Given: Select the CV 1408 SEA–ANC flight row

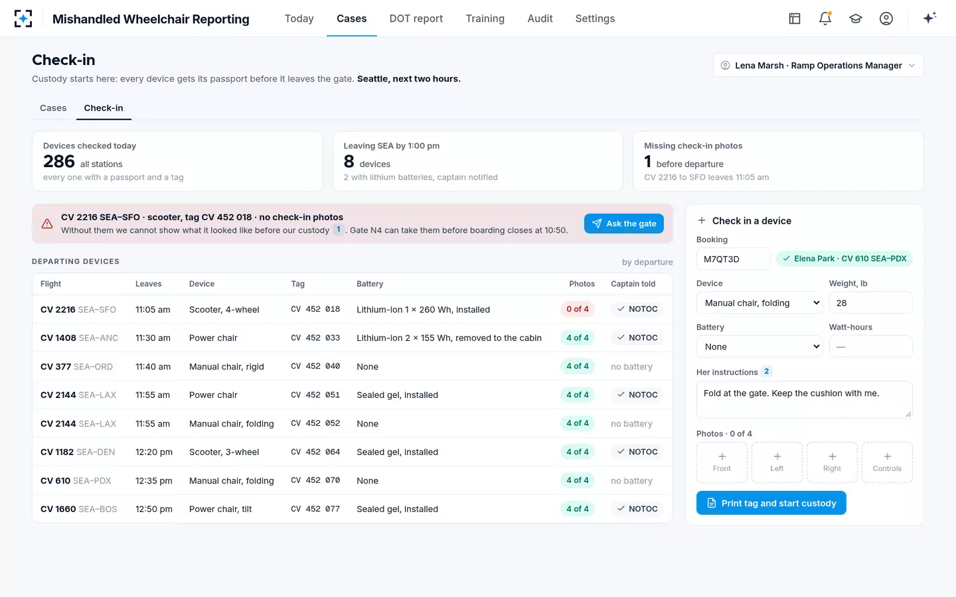Looking at the screenshot, I should pos(353,338).
